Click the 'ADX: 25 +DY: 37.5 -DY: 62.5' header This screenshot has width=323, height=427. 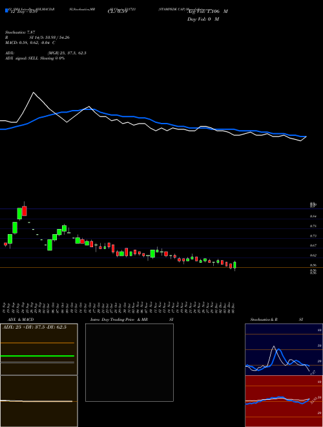coord(34,327)
